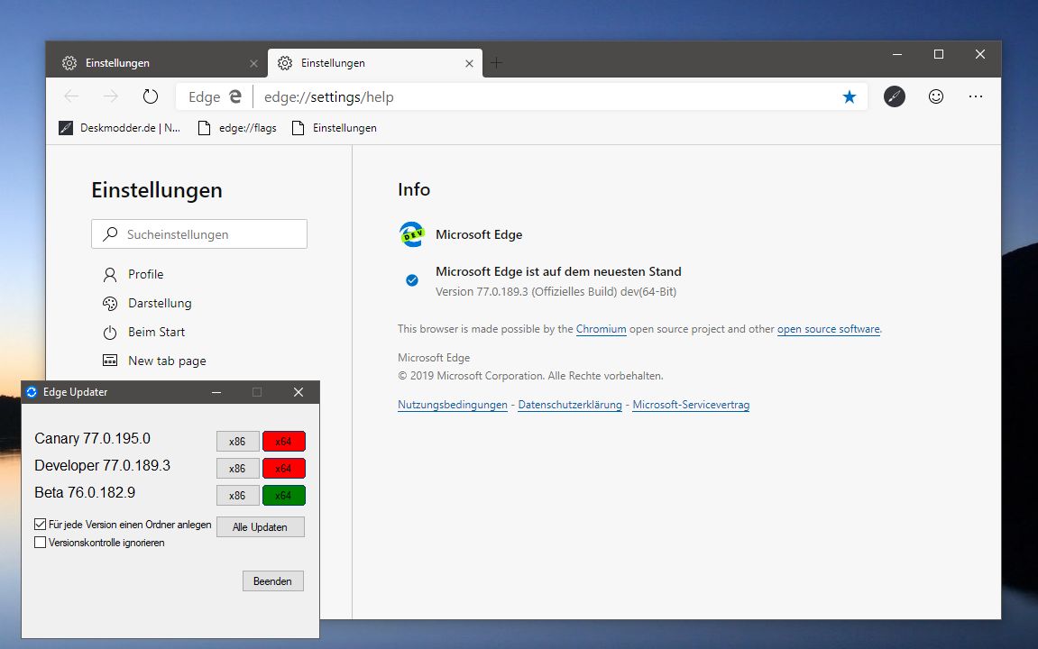Reload the Edge settings page

(x=151, y=96)
